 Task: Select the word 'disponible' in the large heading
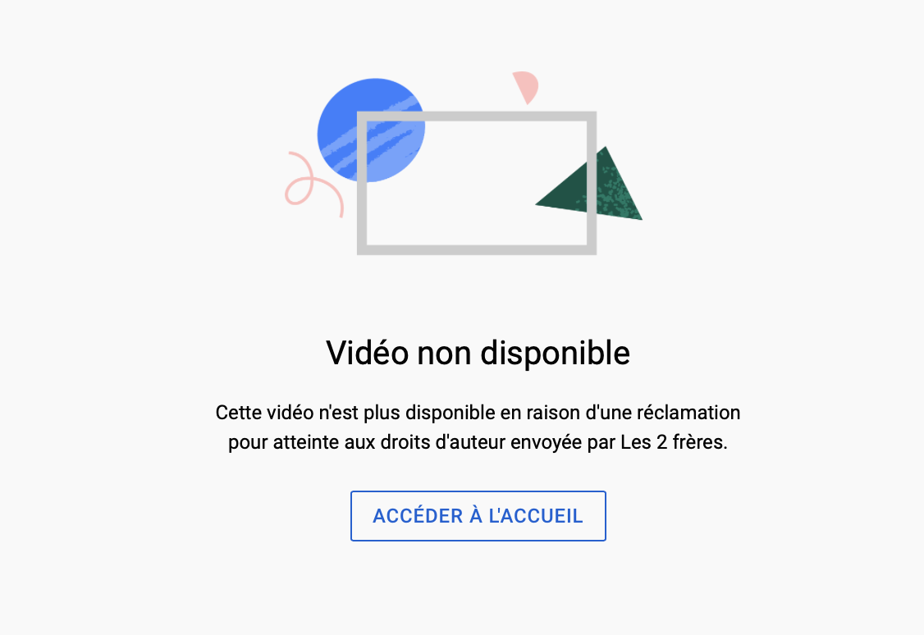555,353
